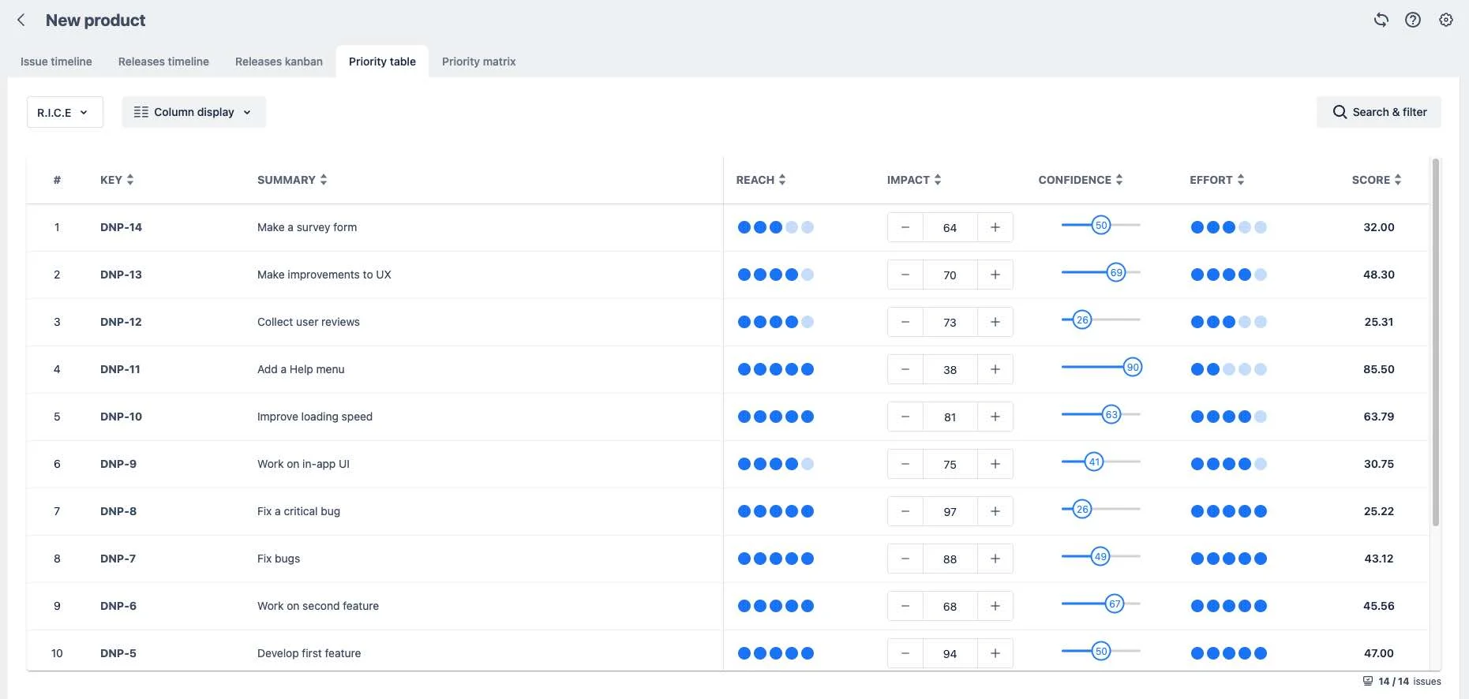Switch to Releases timeline tab
Image resolution: width=1469 pixels, height=699 pixels.
coord(163,62)
